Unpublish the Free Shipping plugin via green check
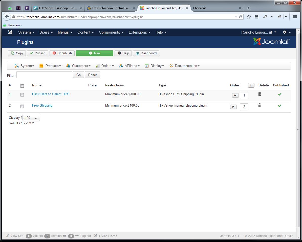302x242 pixels. [x=280, y=106]
